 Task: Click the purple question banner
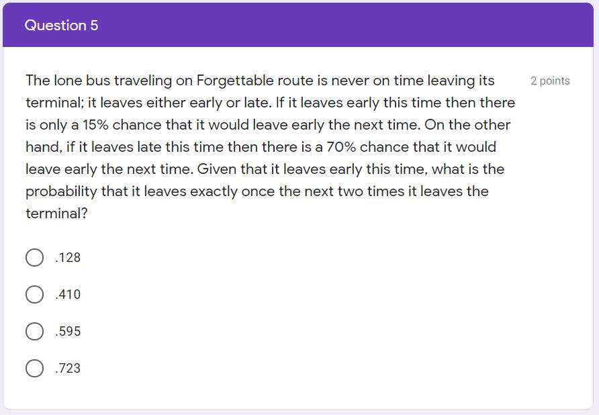coord(299,26)
